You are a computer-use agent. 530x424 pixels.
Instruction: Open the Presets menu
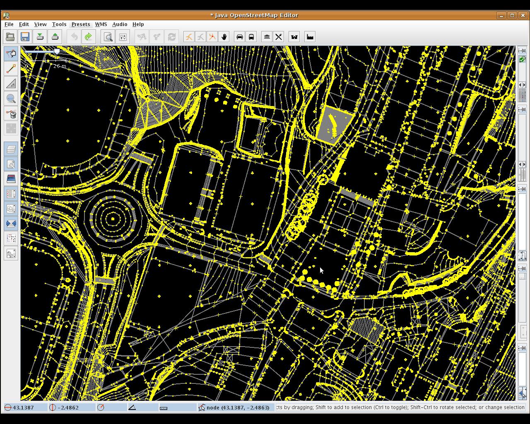tap(81, 24)
